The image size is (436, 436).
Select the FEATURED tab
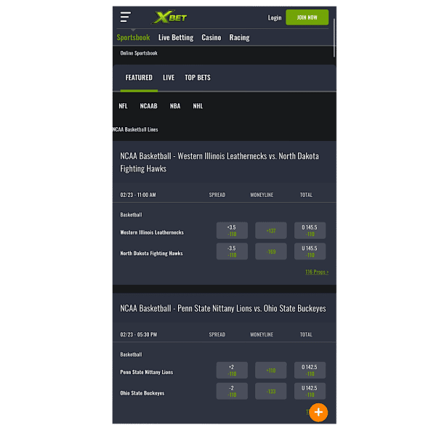139,78
